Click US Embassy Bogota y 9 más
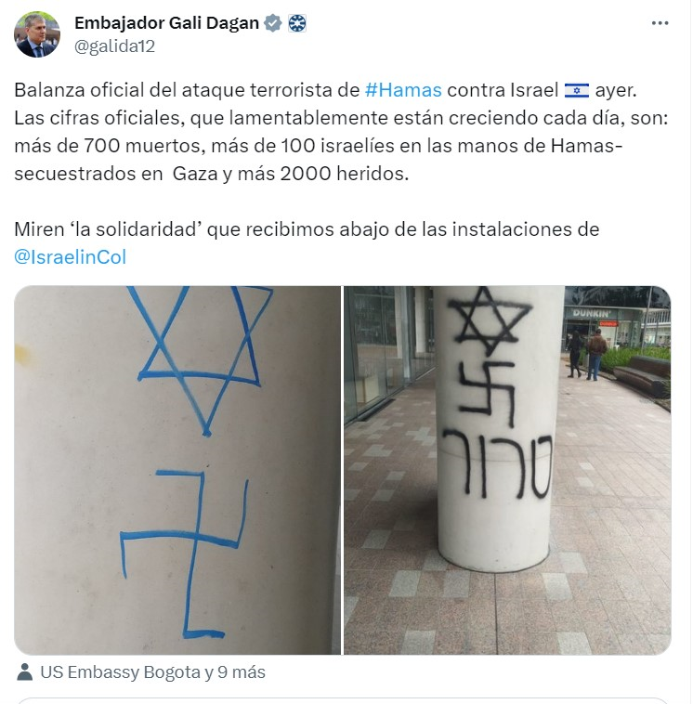 point(152,672)
